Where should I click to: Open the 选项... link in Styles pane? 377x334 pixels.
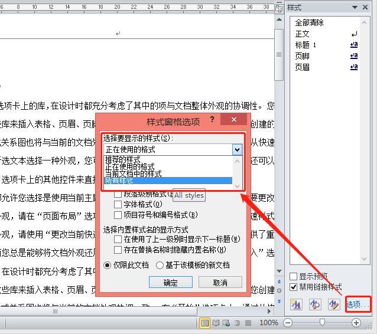pos(357,304)
